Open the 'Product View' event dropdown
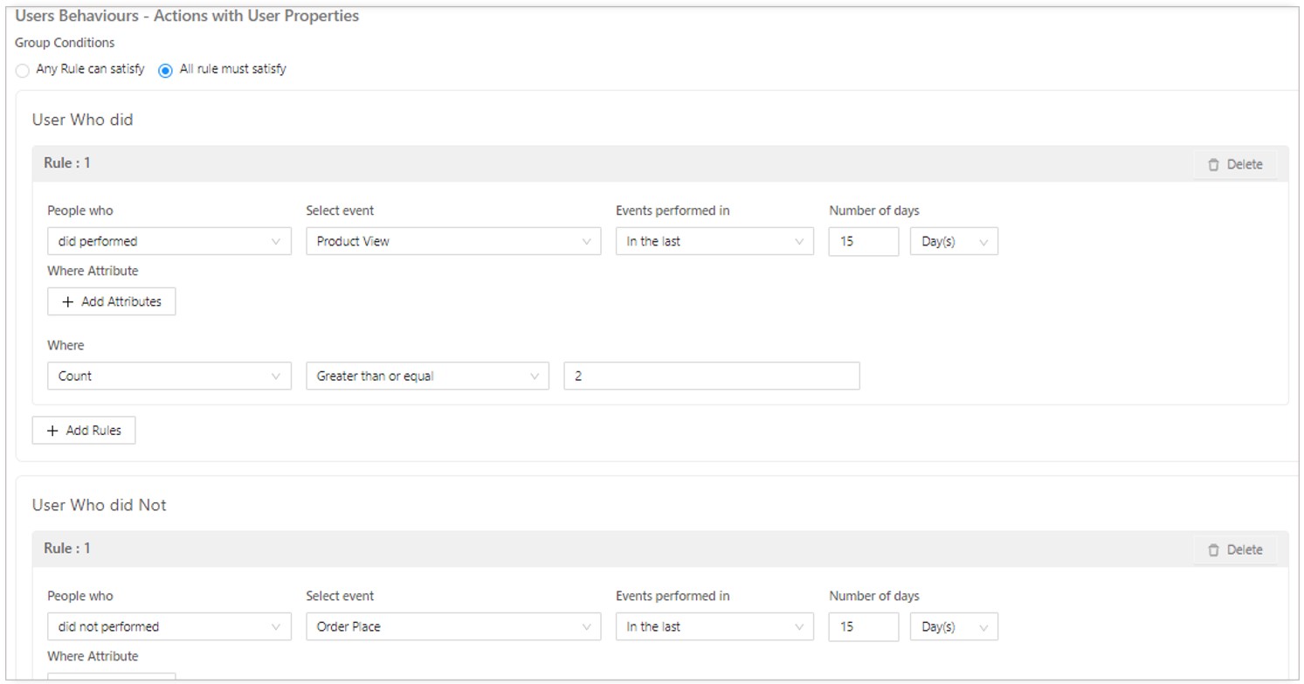 click(x=452, y=241)
